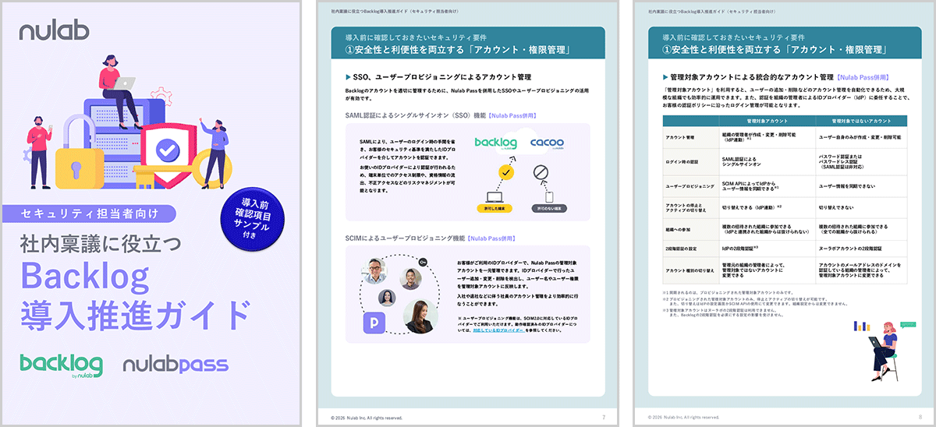Click the cover title 導入推進ガイド
The image size is (936, 427).
point(136,314)
